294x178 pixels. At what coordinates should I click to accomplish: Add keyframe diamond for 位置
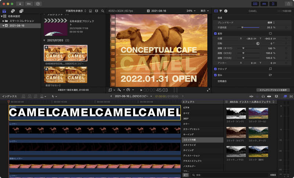click(x=286, y=38)
